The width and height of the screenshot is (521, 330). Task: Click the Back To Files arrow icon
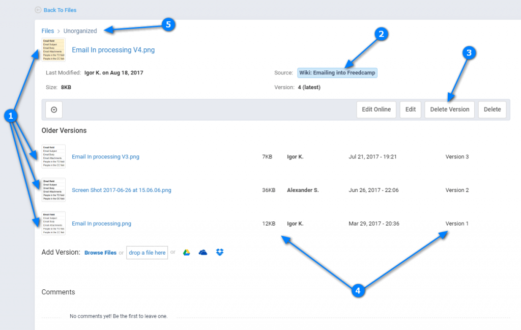[x=38, y=10]
